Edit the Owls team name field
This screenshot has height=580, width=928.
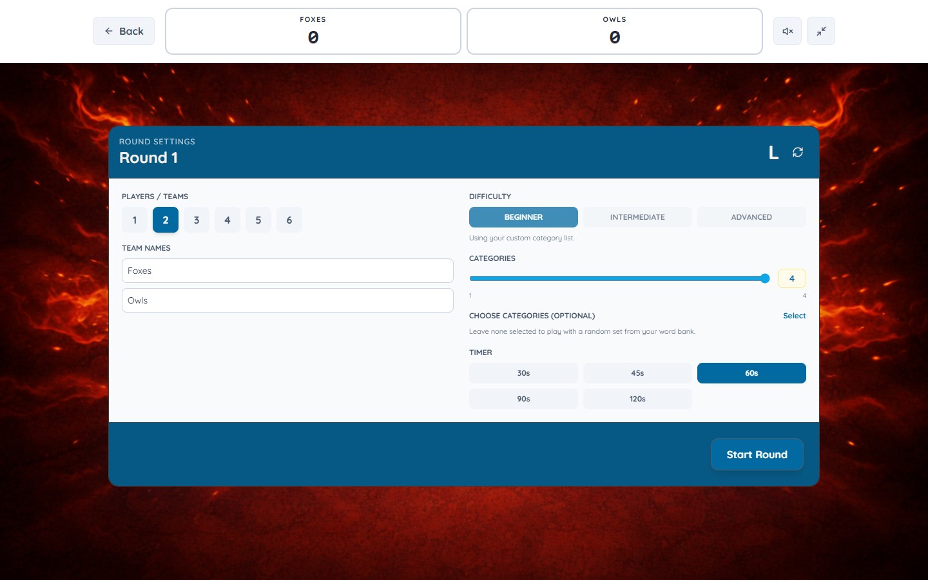287,300
